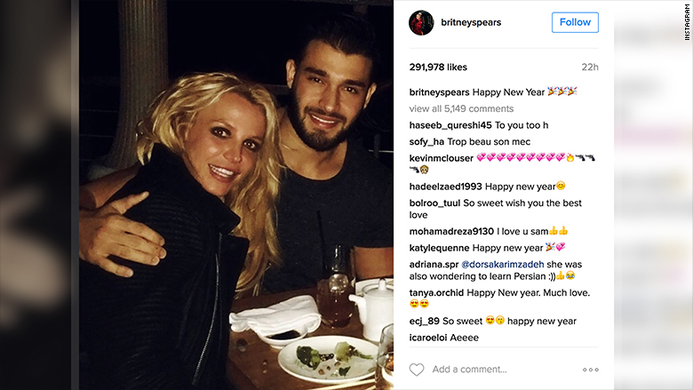Open commenter tanya.orchid's profile
The image size is (693, 390).
(x=436, y=292)
